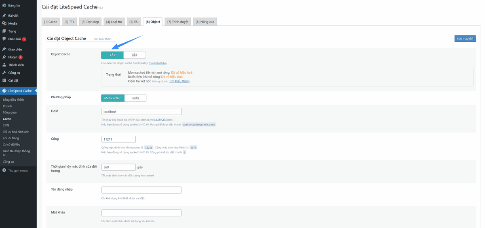Image resolution: width=485 pixels, height=228 pixels.
Task: Open the [8] Nâng cao tab
Action: (205, 22)
